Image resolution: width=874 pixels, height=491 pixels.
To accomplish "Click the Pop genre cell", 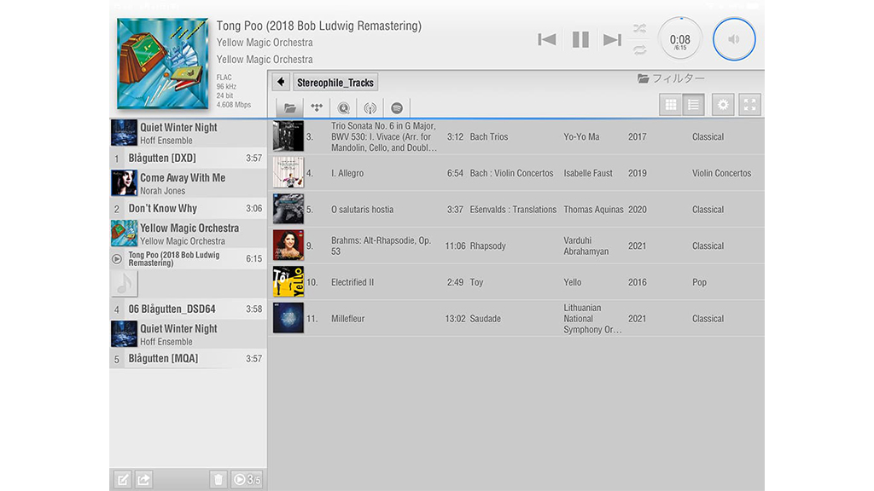I will click(700, 282).
